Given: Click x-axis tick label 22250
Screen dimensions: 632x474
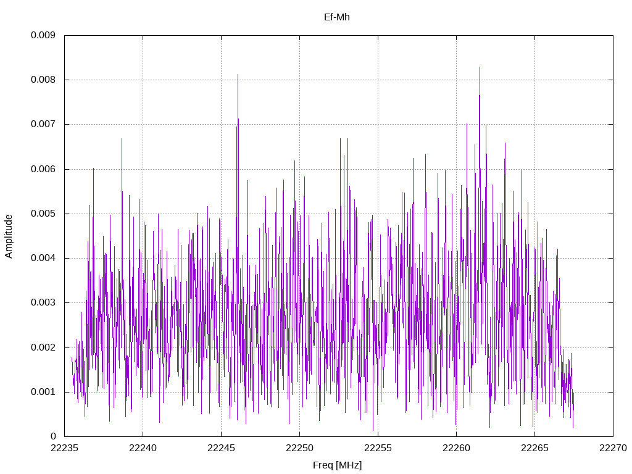Looking at the screenshot, I should coord(299,448).
